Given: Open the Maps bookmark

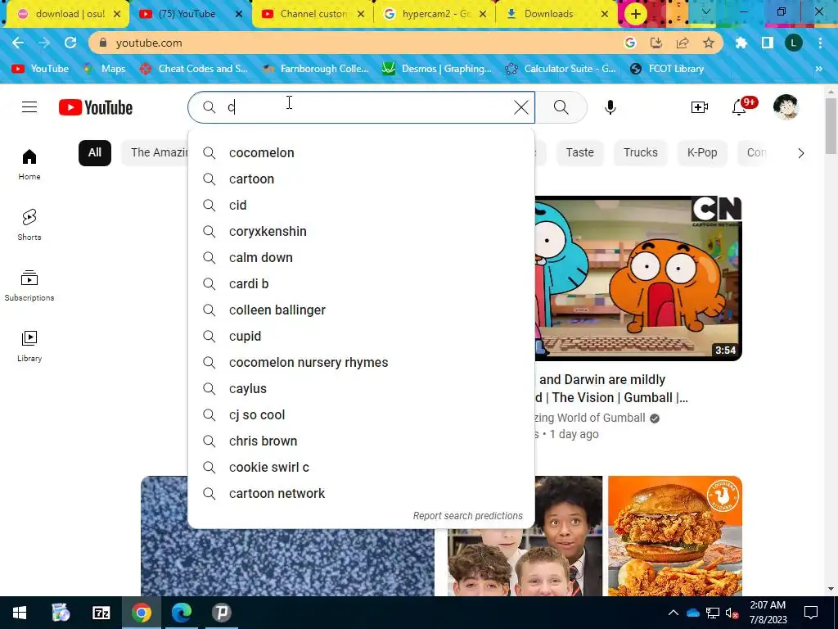Looking at the screenshot, I should coord(104,69).
